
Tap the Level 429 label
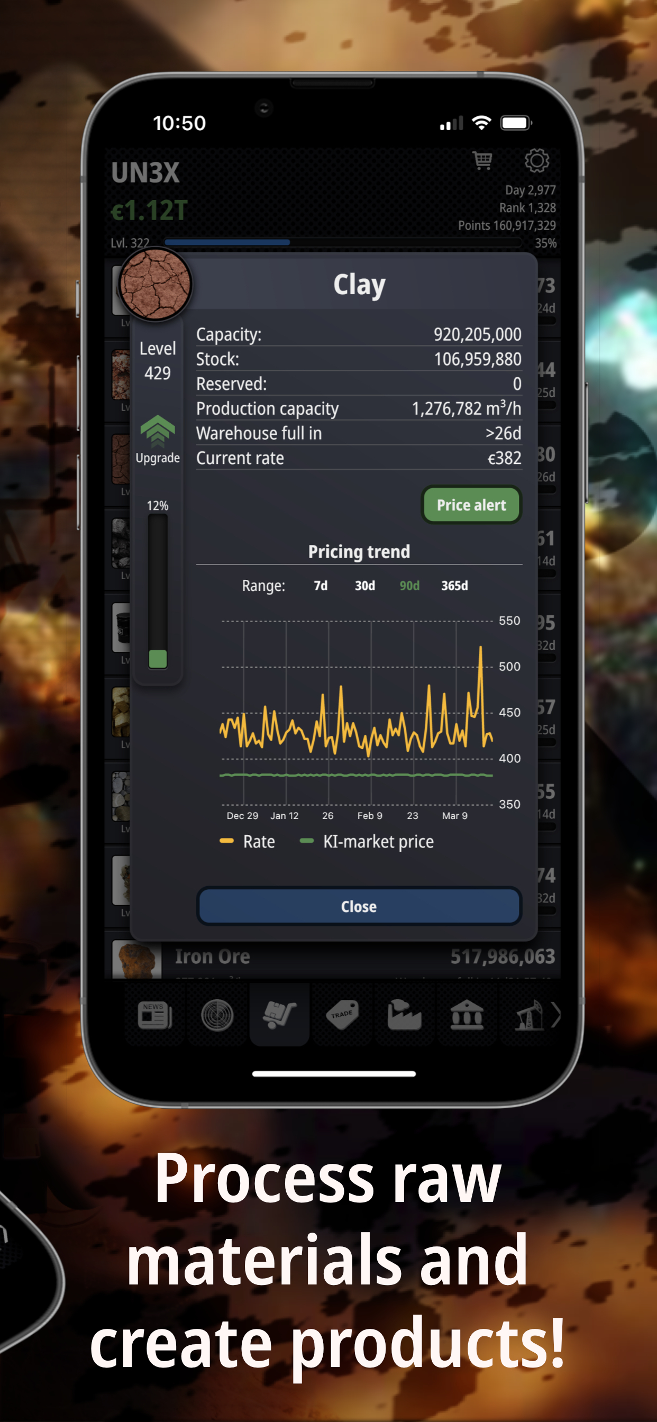click(157, 360)
